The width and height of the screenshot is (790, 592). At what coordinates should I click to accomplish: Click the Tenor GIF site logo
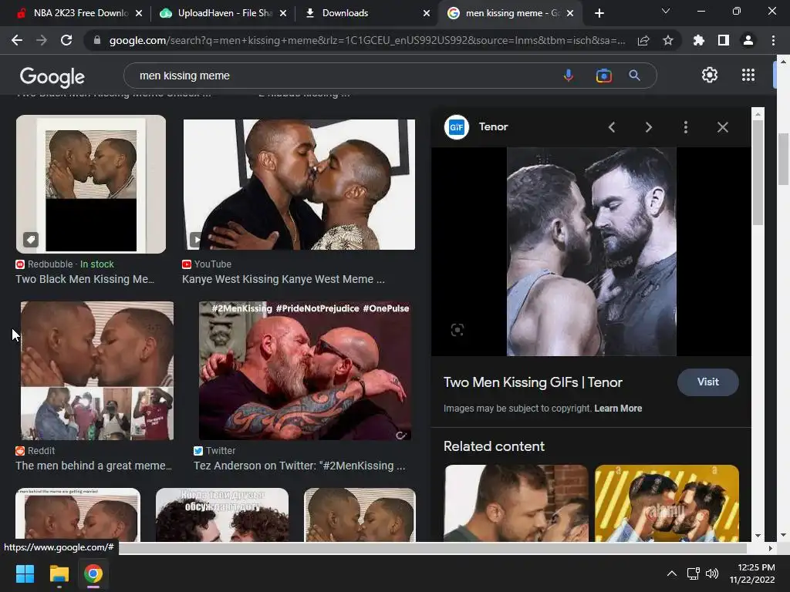click(x=457, y=127)
